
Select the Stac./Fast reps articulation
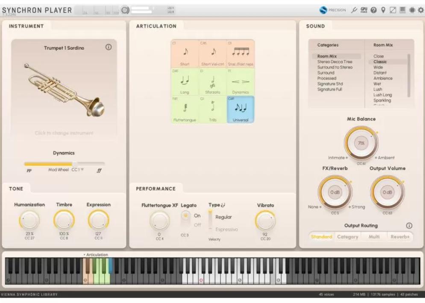[x=240, y=54]
